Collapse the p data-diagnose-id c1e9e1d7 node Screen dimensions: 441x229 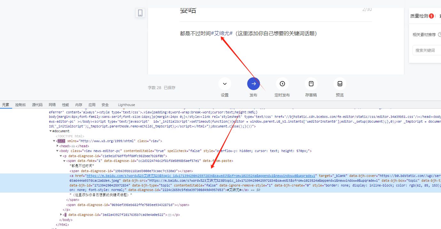tap(61, 156)
